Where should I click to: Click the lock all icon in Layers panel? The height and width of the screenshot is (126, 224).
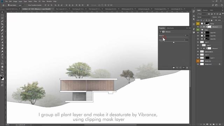[211, 20]
